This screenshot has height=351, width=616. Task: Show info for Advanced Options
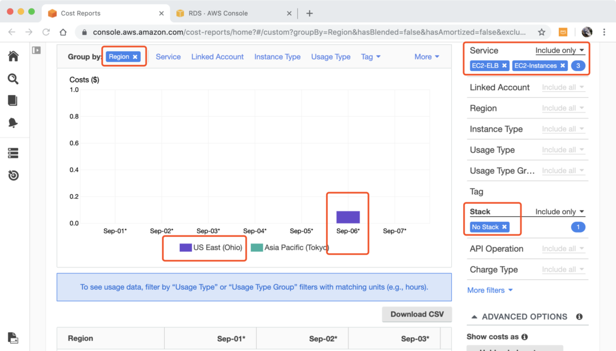[579, 317]
